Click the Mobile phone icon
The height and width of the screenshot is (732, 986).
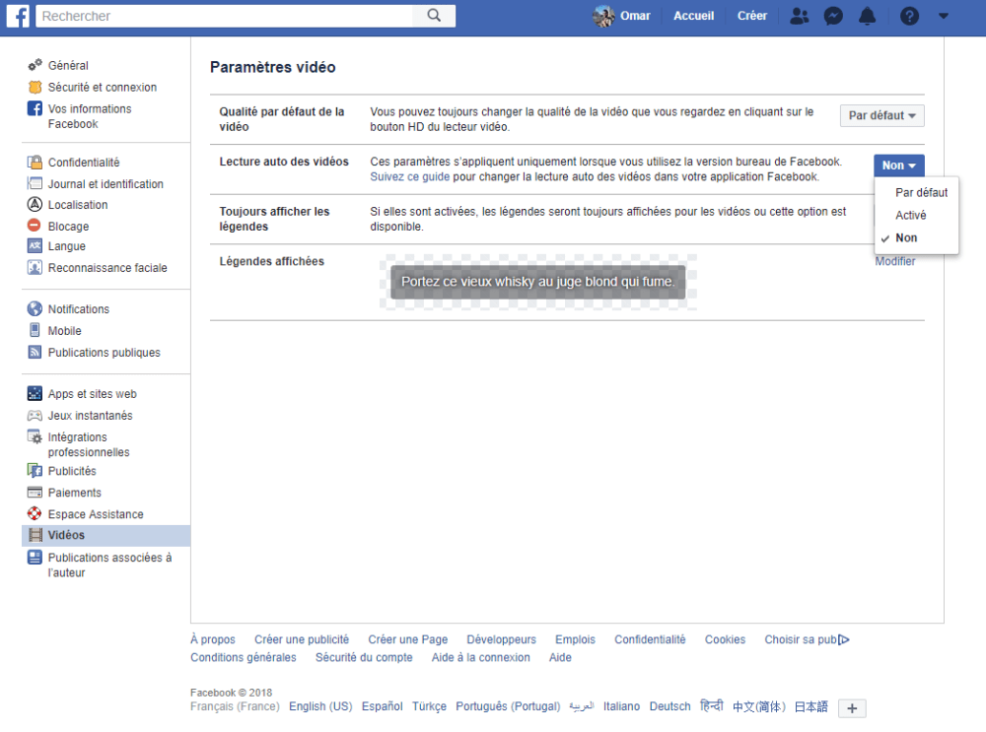[35, 330]
